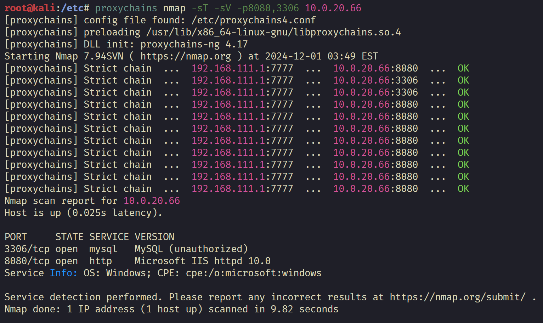Click the Microsoft IIS httpd 10.0 version text
Image resolution: width=543 pixels, height=323 pixels.
(202, 261)
